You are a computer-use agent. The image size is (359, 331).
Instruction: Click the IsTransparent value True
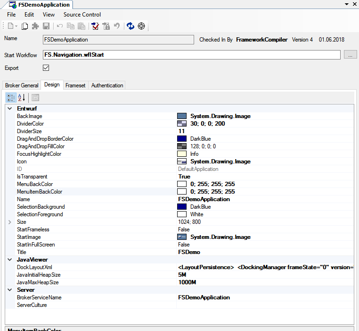click(x=184, y=177)
